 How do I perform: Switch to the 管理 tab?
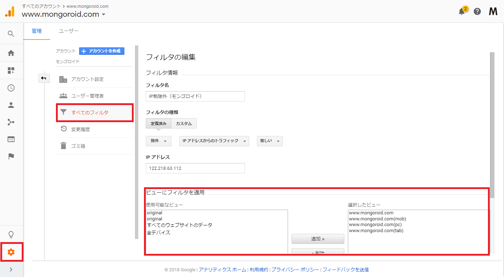37,31
